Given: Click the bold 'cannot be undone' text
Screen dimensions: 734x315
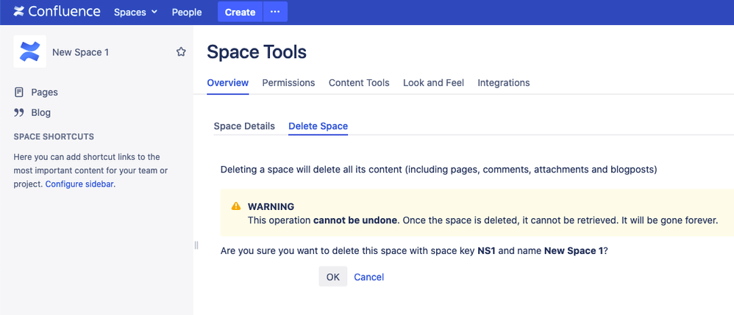Looking at the screenshot, I should (355, 220).
